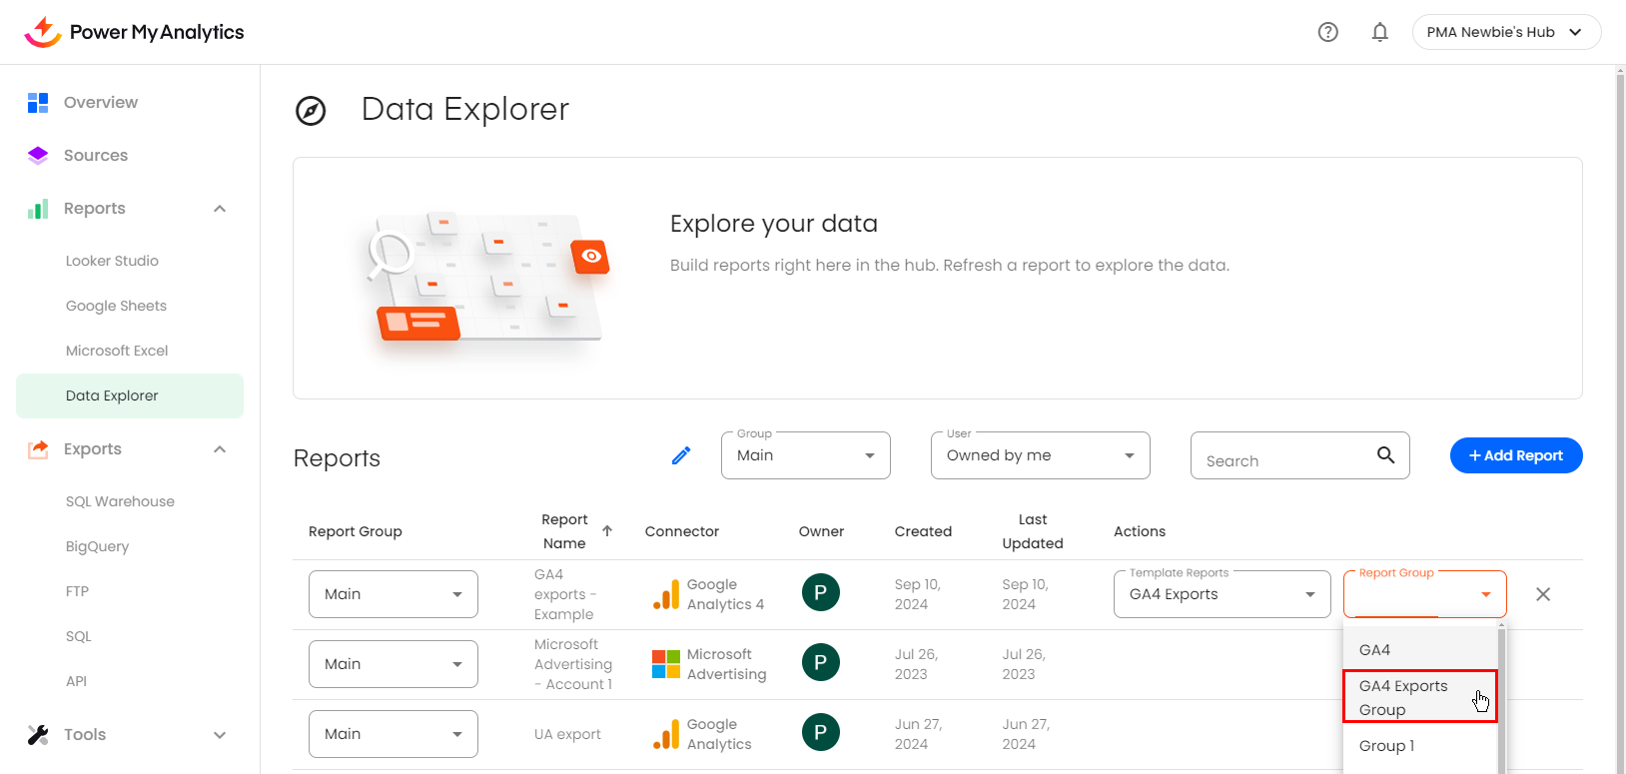This screenshot has width=1626, height=774.
Task: Click the search magnifier icon
Action: (1385, 455)
